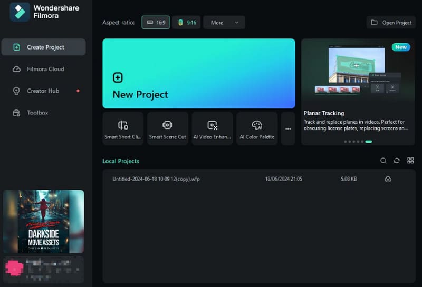422x287 pixels.
Task: Expand the More aspect ratio dropdown
Action: 224,23
